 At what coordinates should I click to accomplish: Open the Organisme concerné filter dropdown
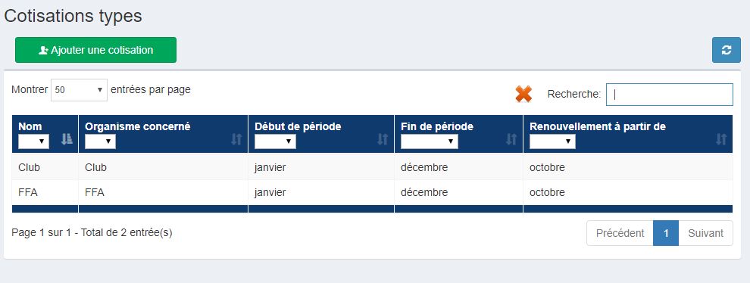click(x=100, y=141)
